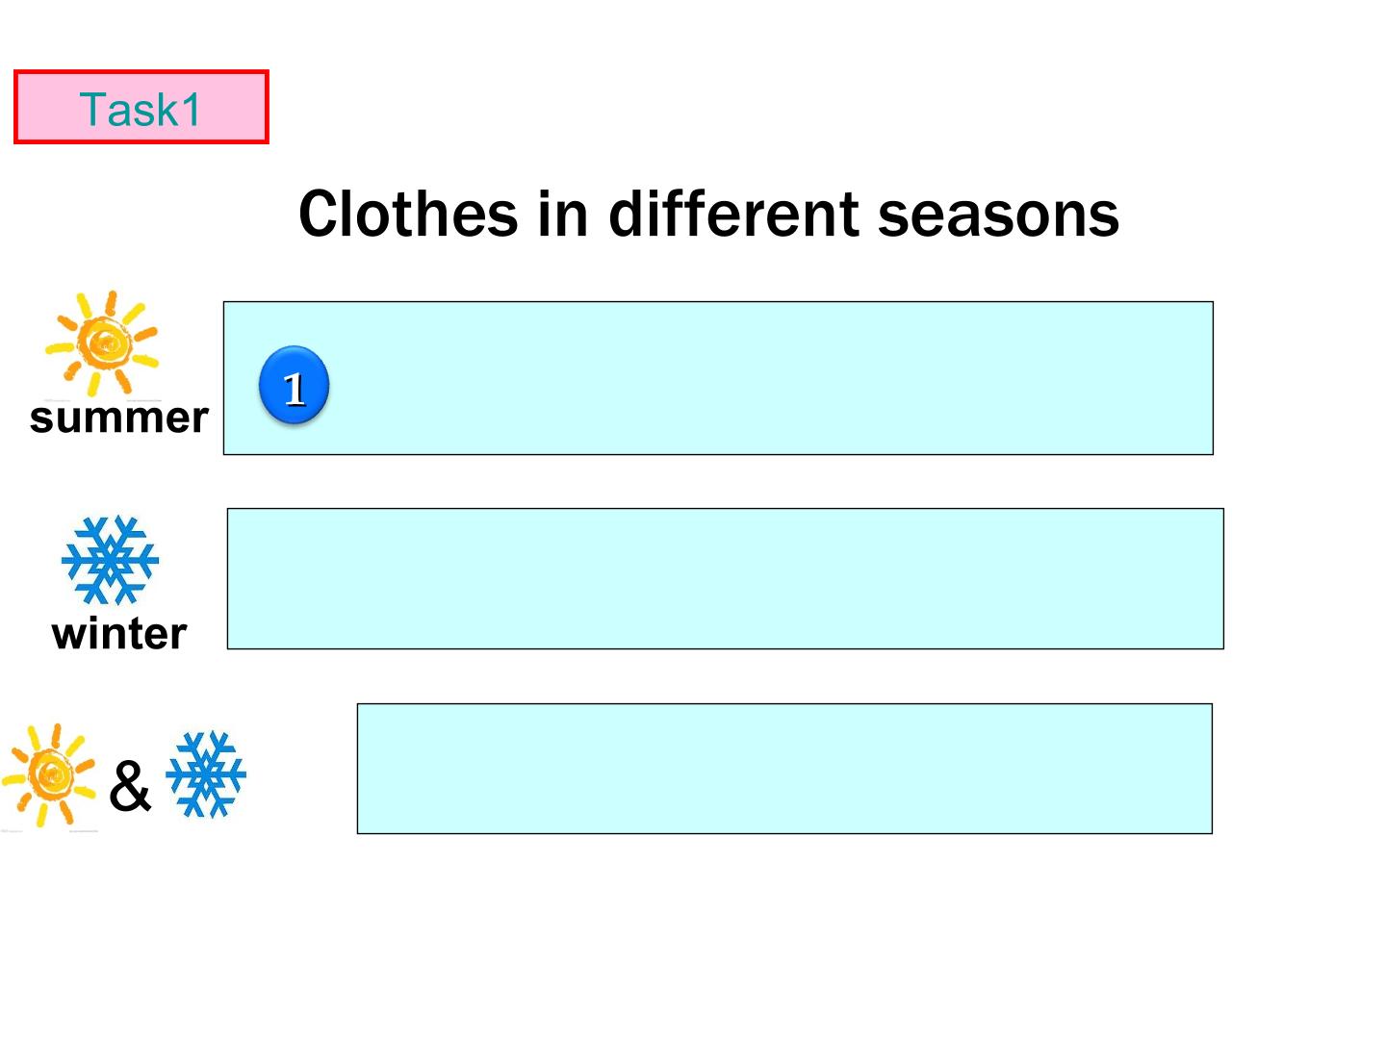This screenshot has height=1039, width=1386.
Task: Click the bottom box for both seasons
Action: tap(784, 769)
